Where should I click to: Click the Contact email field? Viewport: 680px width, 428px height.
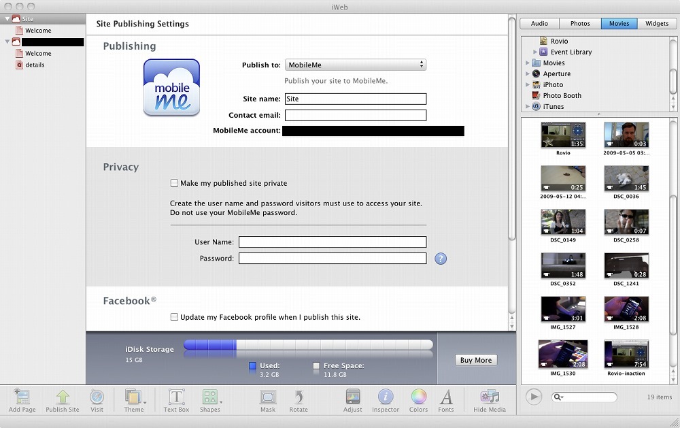click(x=355, y=115)
